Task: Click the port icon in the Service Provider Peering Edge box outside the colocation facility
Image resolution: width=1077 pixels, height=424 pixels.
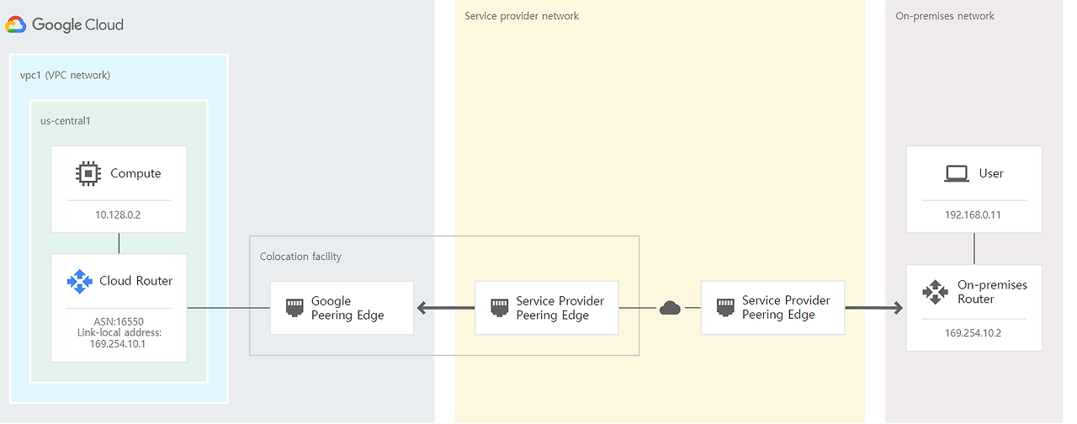Action: [x=724, y=307]
